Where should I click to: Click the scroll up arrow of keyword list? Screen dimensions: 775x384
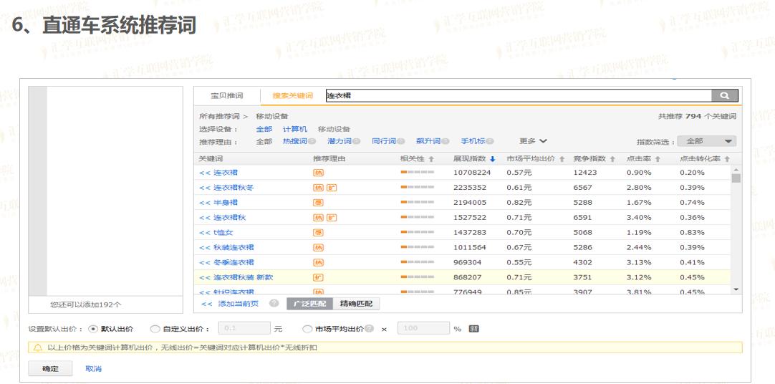pyautogui.click(x=736, y=170)
